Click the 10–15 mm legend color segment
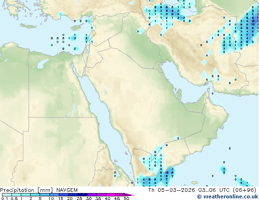259x200 pixels. click(54, 195)
